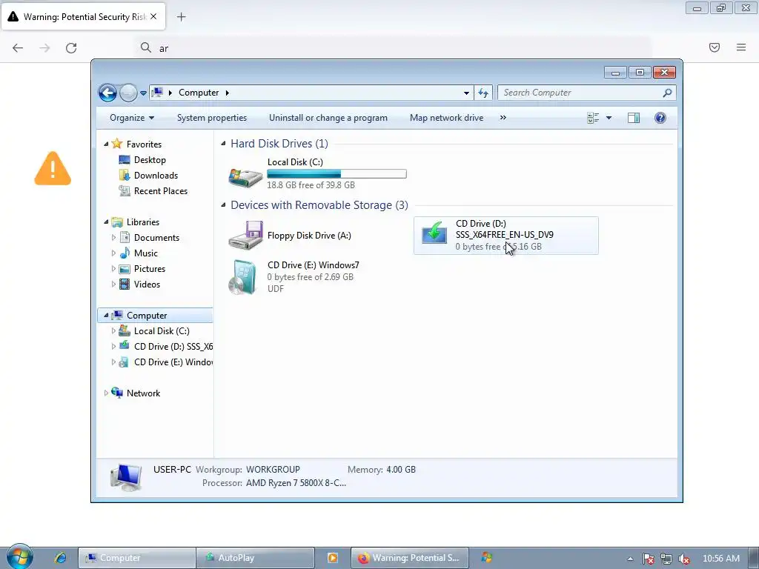
Task: Click the search magnifier icon in Explorer
Action: [667, 93]
